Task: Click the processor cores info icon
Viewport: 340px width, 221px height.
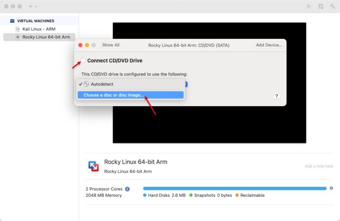Action: point(127,189)
